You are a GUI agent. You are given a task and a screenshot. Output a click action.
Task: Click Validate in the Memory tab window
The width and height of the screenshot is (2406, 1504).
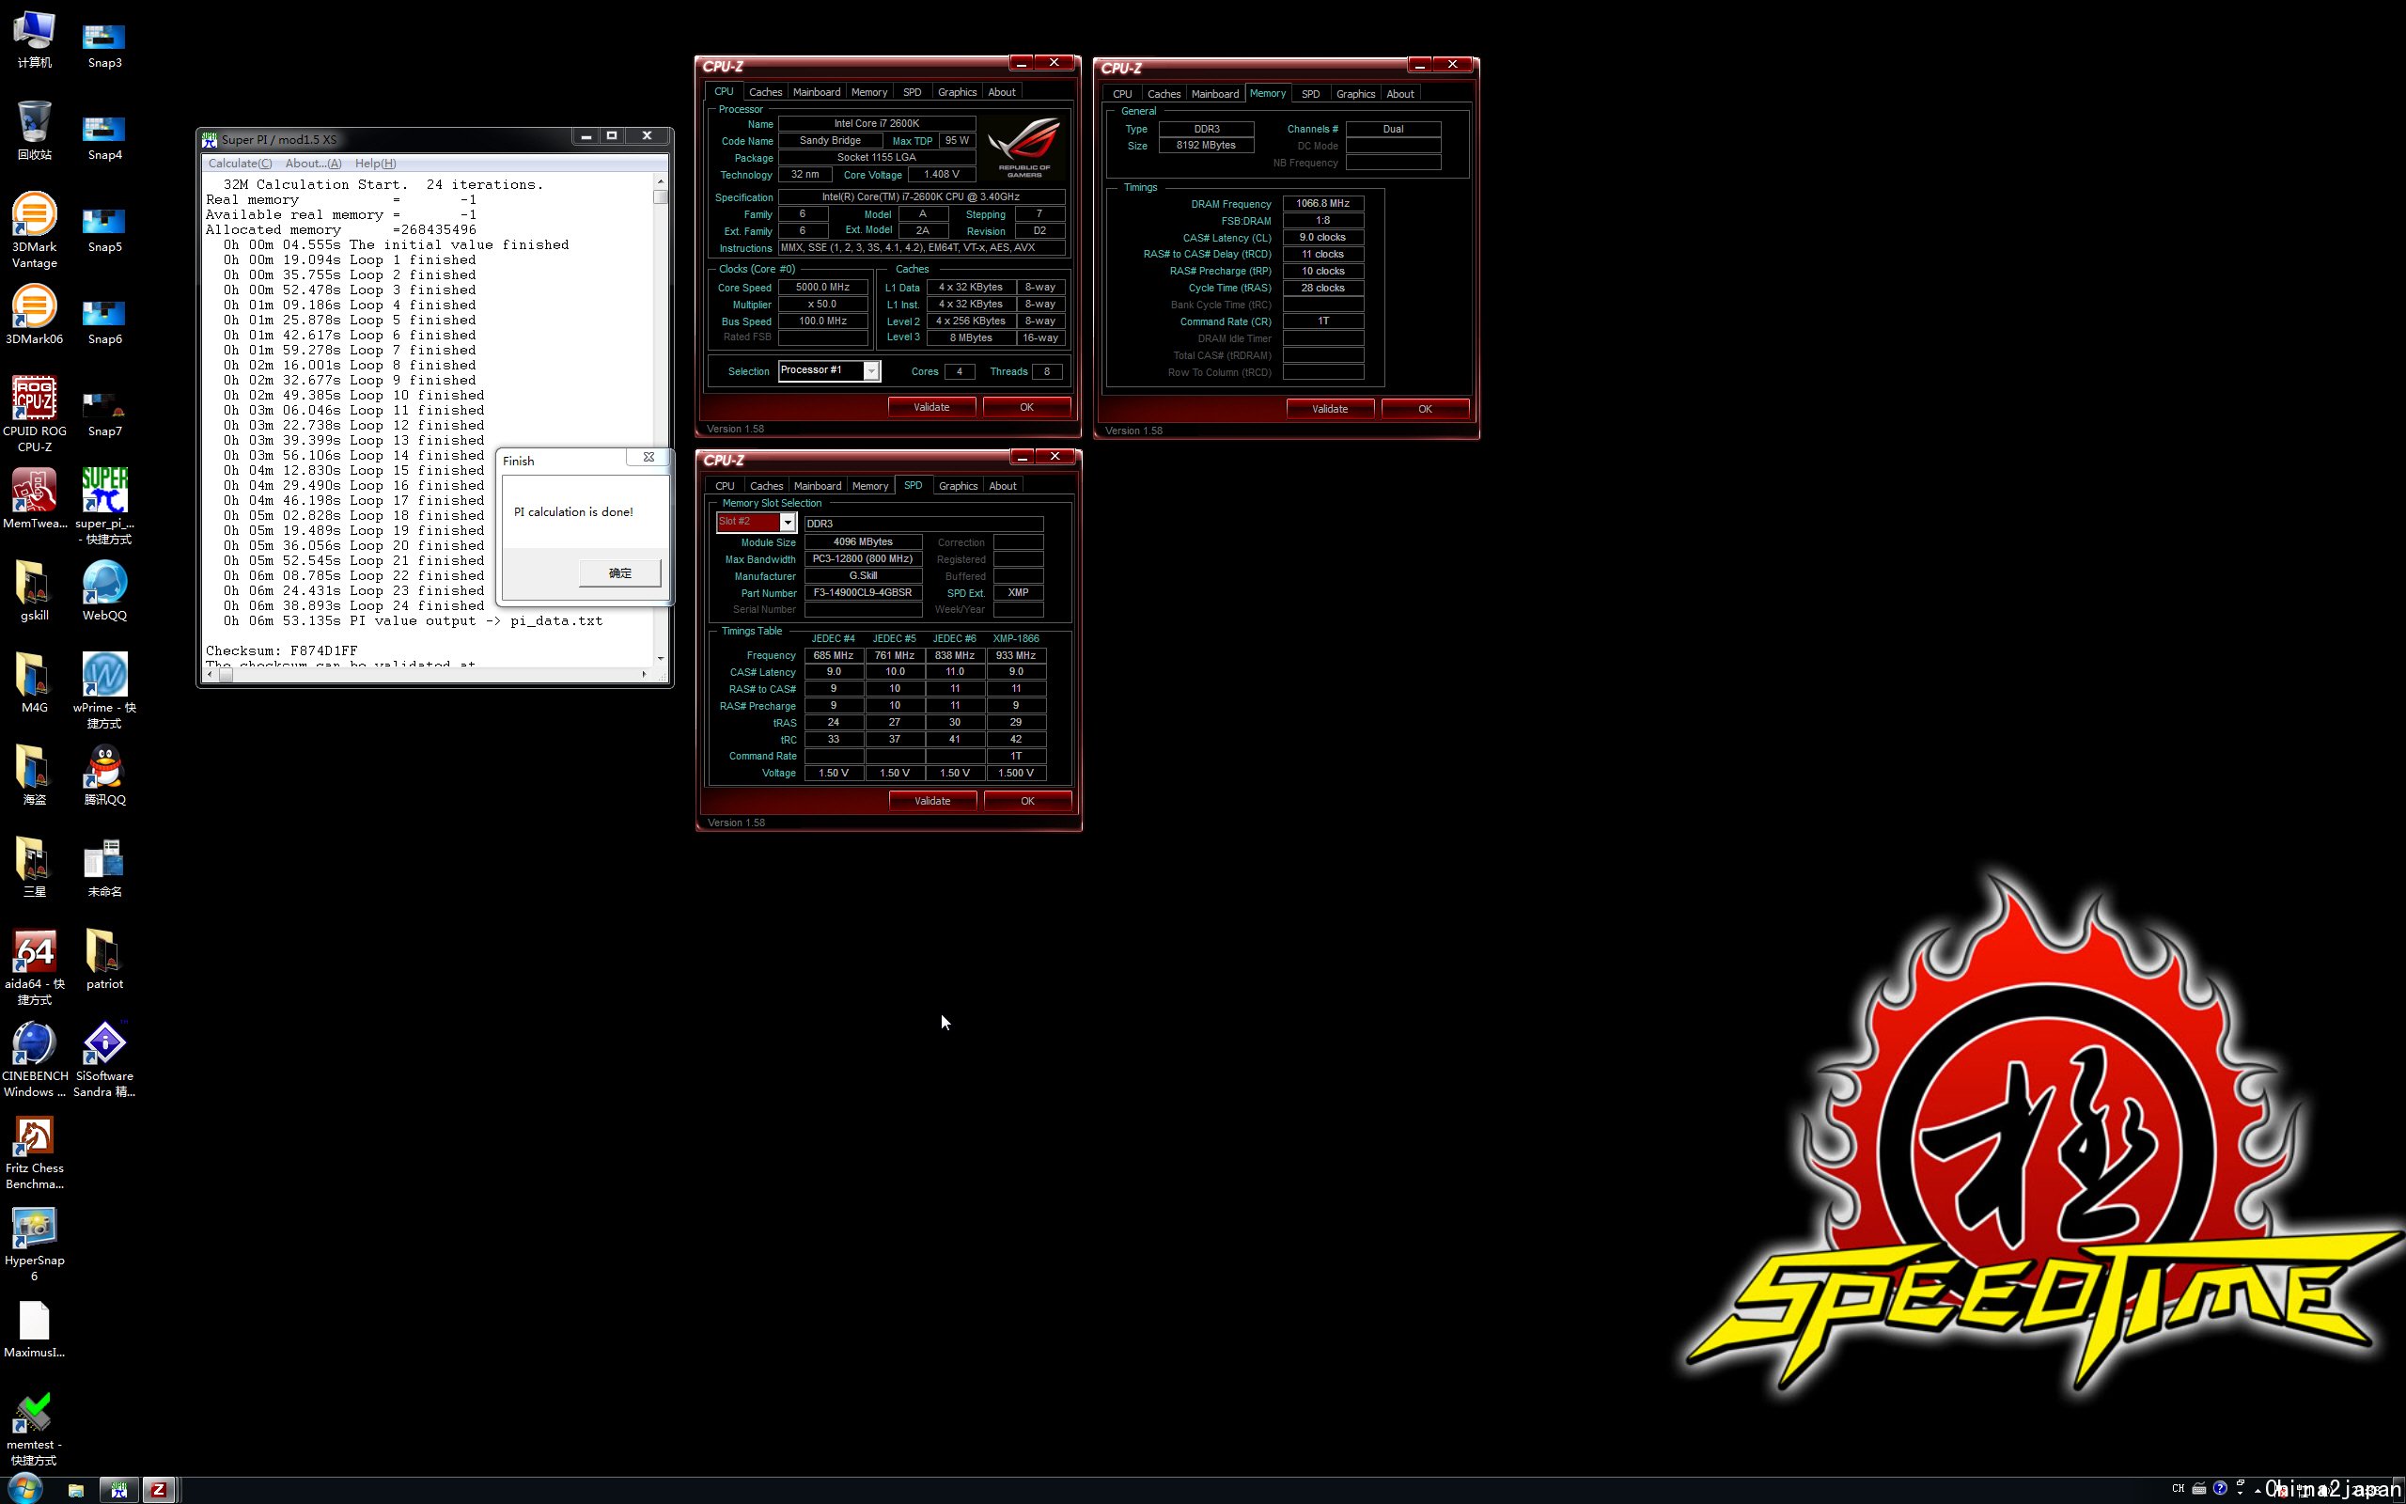(1330, 409)
